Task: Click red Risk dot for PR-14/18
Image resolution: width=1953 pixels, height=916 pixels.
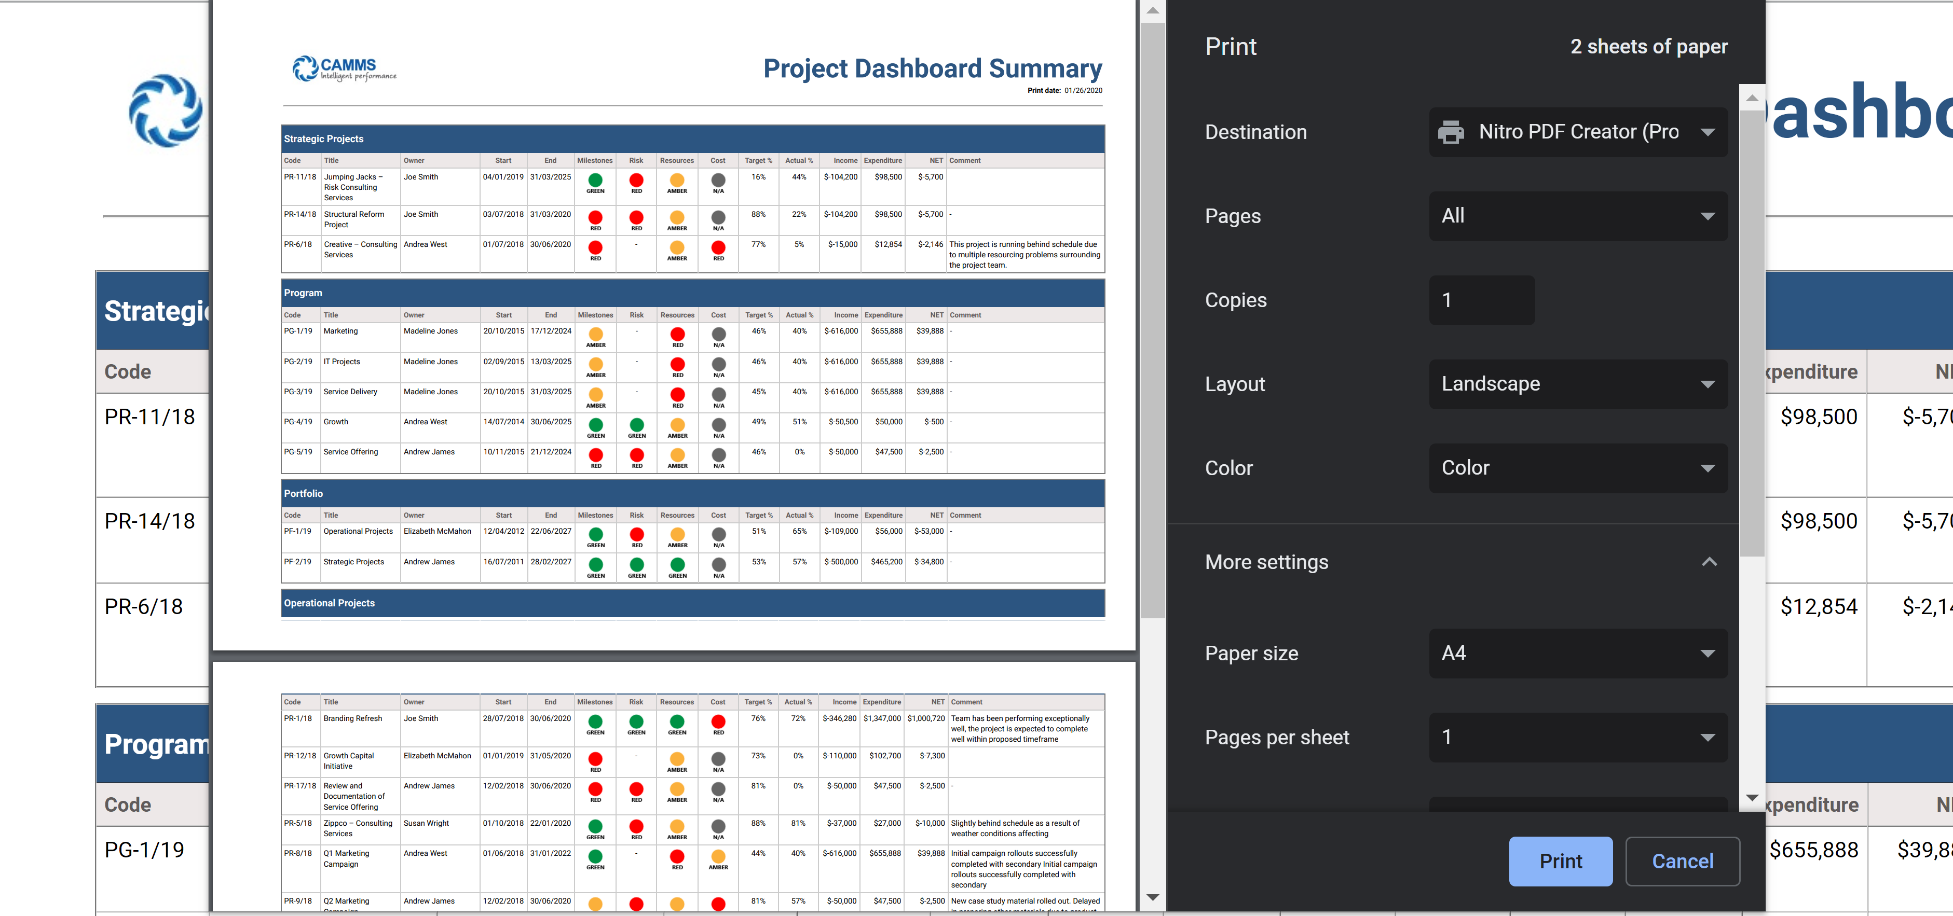Action: coord(636,217)
